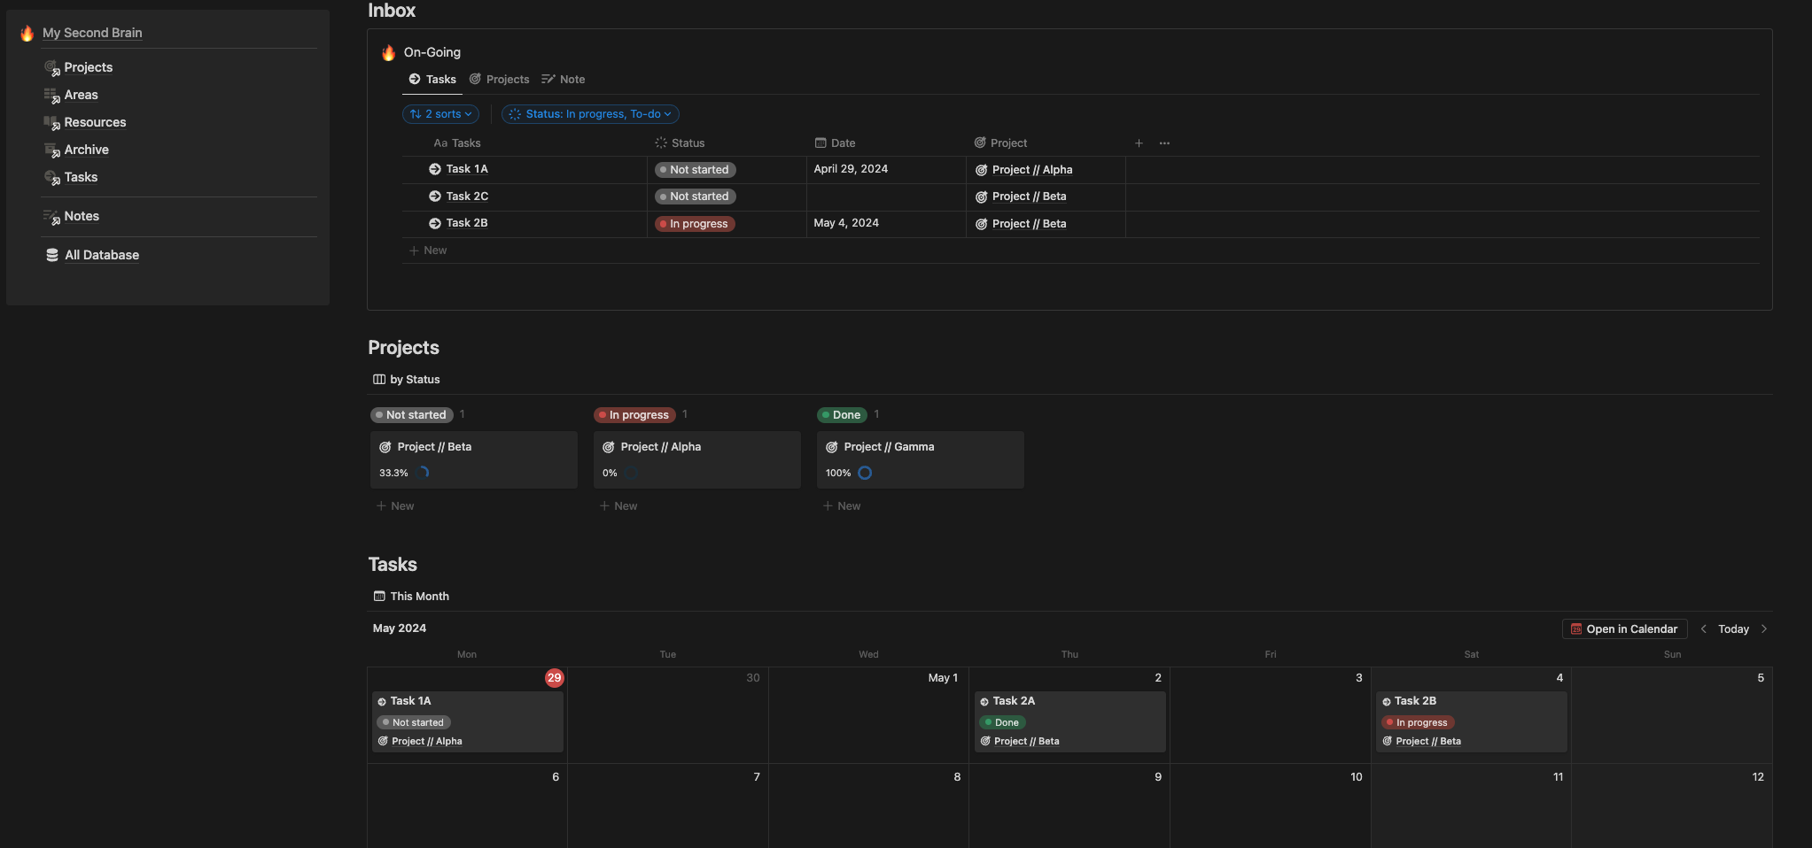Open the Status: In progress, To-do filter
This screenshot has height=848, width=1812.
(x=590, y=114)
